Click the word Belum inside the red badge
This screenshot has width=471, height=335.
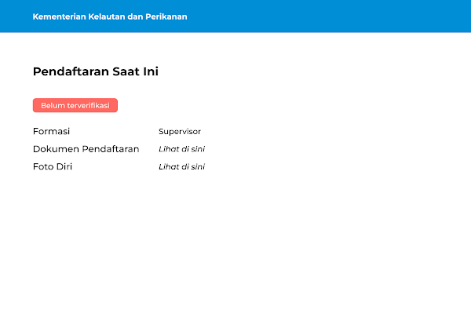(x=53, y=105)
